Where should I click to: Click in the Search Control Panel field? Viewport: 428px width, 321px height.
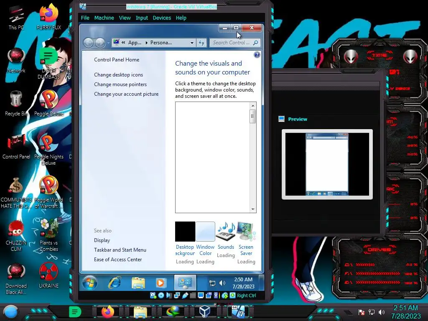[235, 43]
